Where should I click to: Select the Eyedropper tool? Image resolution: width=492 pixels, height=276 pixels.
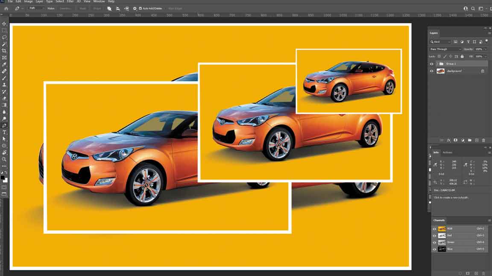tap(4, 64)
